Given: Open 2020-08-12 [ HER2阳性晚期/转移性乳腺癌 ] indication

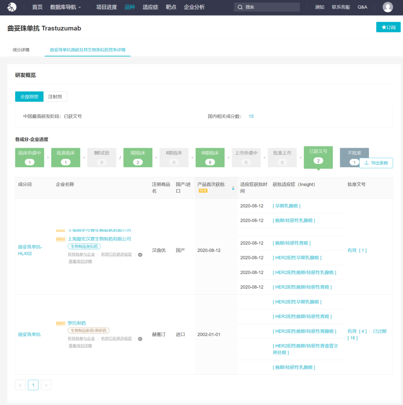Looking at the screenshot, I should coord(304,273).
